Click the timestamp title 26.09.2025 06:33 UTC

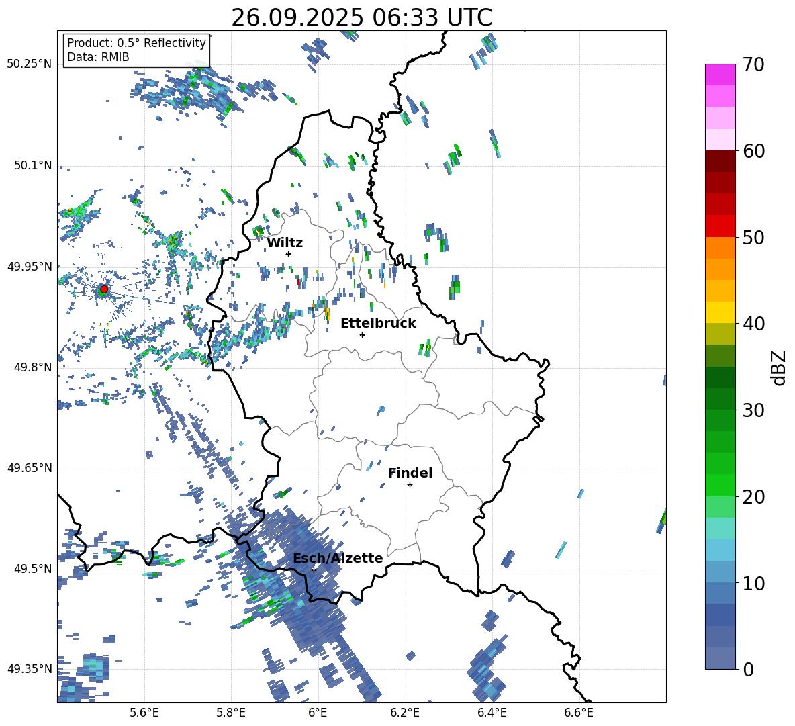[x=361, y=17]
